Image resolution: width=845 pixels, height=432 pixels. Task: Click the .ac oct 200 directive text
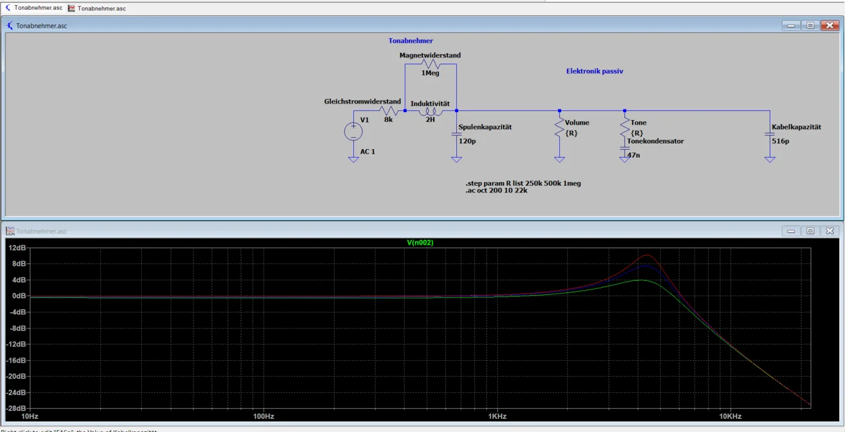point(496,191)
